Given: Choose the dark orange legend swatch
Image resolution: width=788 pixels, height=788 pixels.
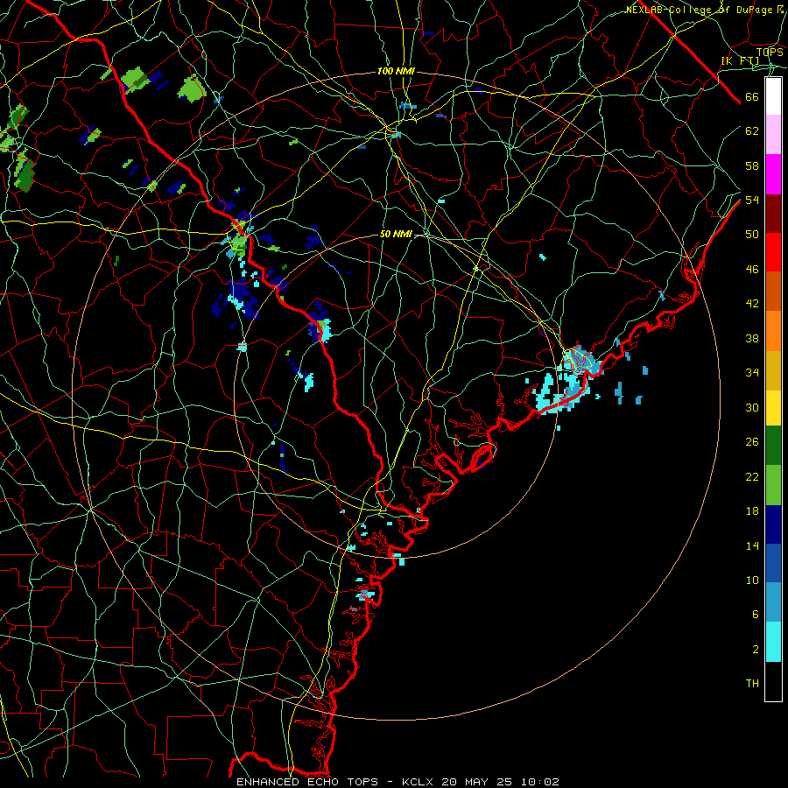Looking at the screenshot, I should pos(773,291).
